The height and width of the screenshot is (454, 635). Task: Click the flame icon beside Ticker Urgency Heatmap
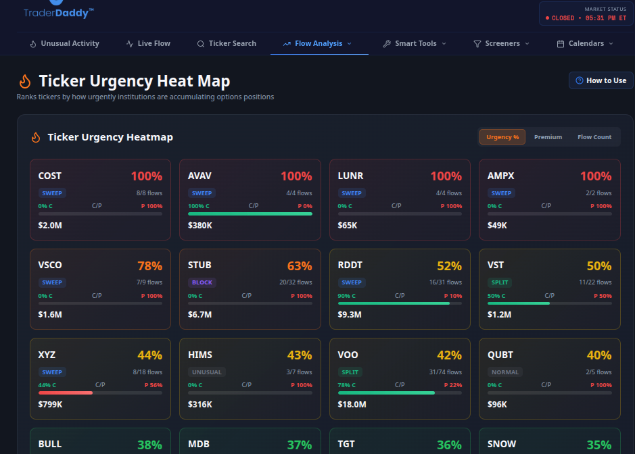35,137
